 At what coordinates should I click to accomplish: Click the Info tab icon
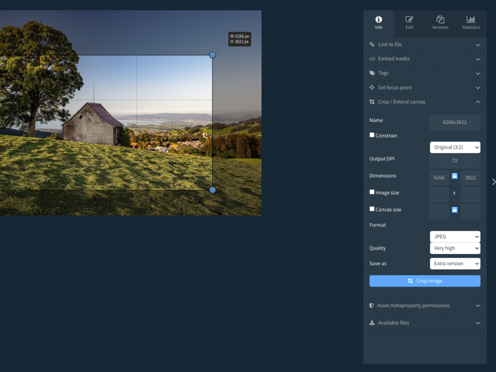click(x=378, y=20)
